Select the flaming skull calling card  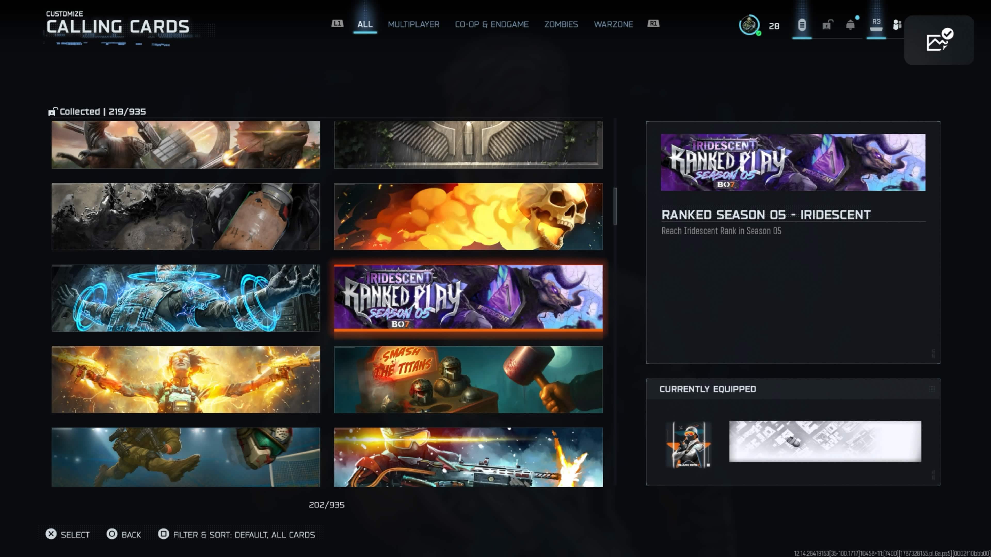pyautogui.click(x=469, y=216)
